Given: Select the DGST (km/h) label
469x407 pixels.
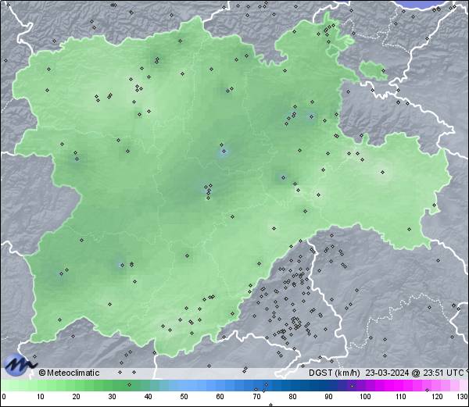Looking at the screenshot, I should pyautogui.click(x=334, y=373).
